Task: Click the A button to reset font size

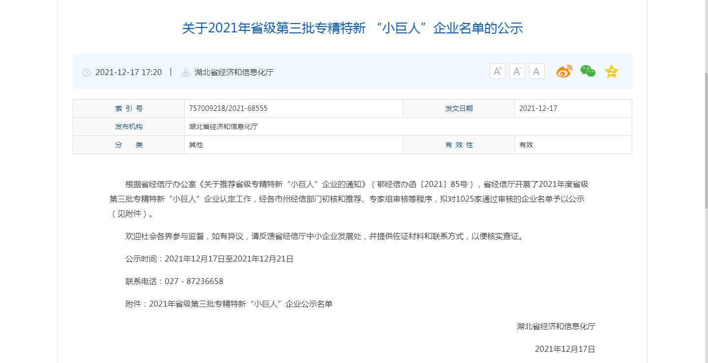Action: click(x=536, y=71)
